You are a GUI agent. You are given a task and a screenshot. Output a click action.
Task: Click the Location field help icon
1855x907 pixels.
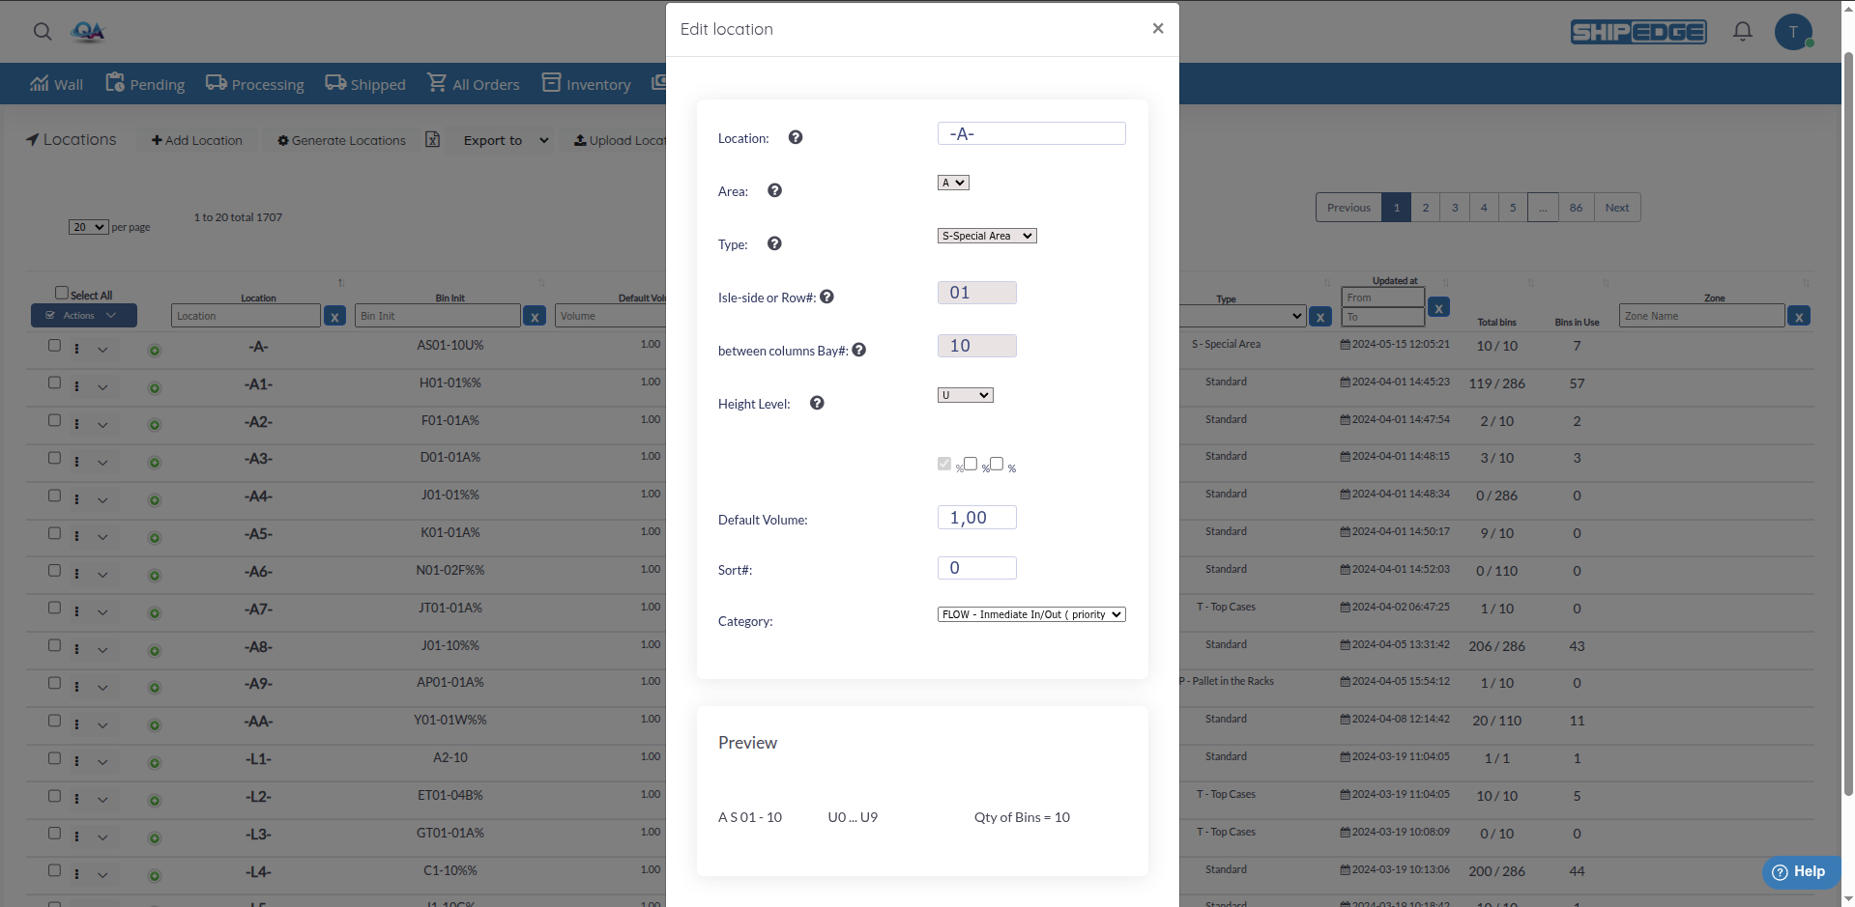(x=795, y=137)
